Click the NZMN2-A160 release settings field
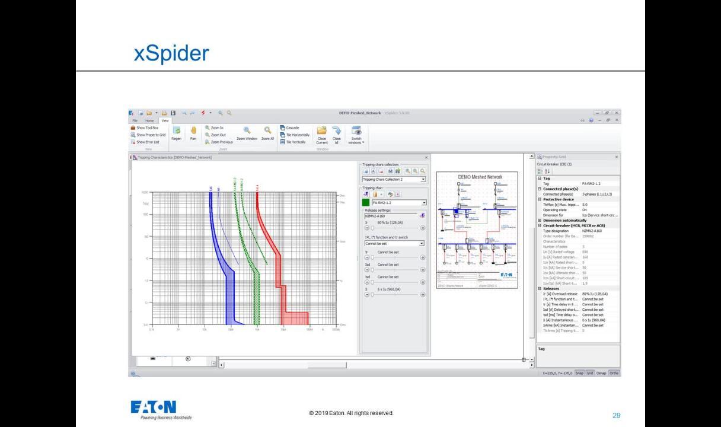721x427 pixels. pyautogui.click(x=391, y=216)
